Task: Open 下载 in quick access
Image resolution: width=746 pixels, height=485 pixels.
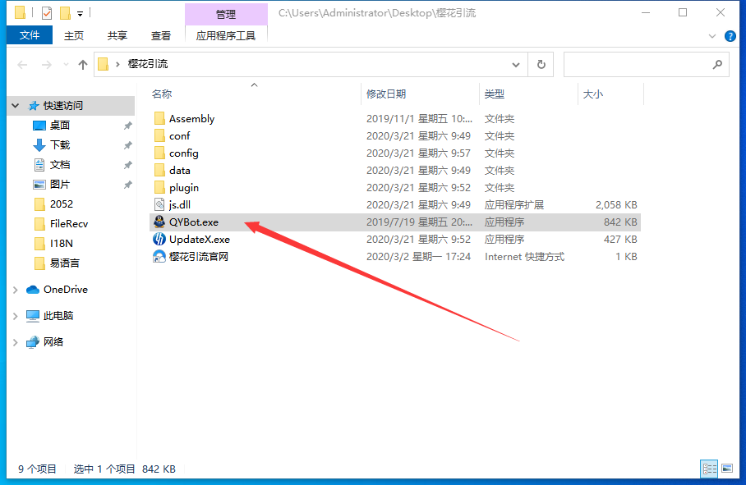Action: pyautogui.click(x=60, y=145)
